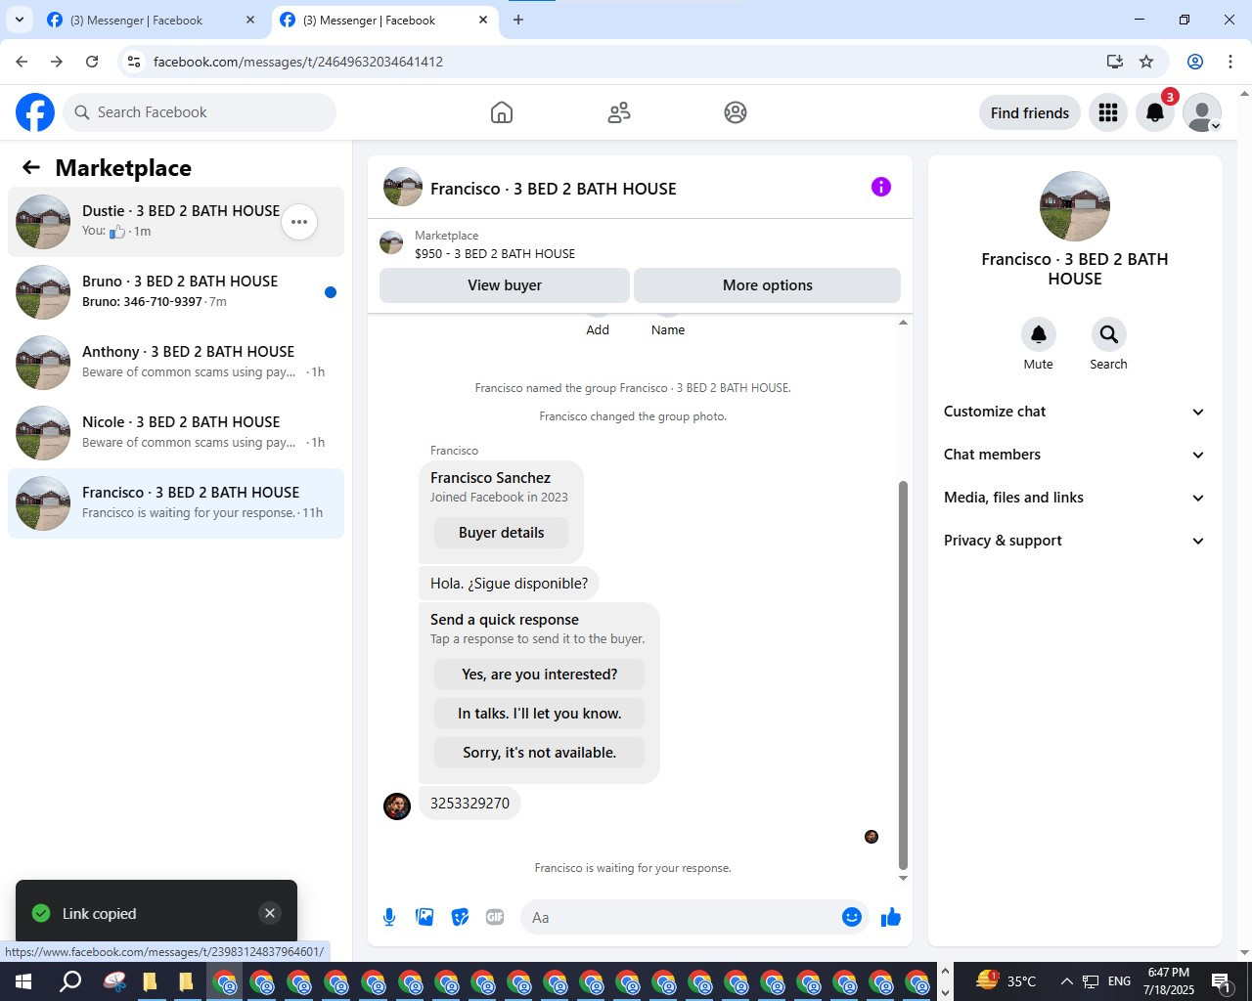Click the install app icon in address bar
Screen dimensions: 1252x1001
click(1115, 62)
